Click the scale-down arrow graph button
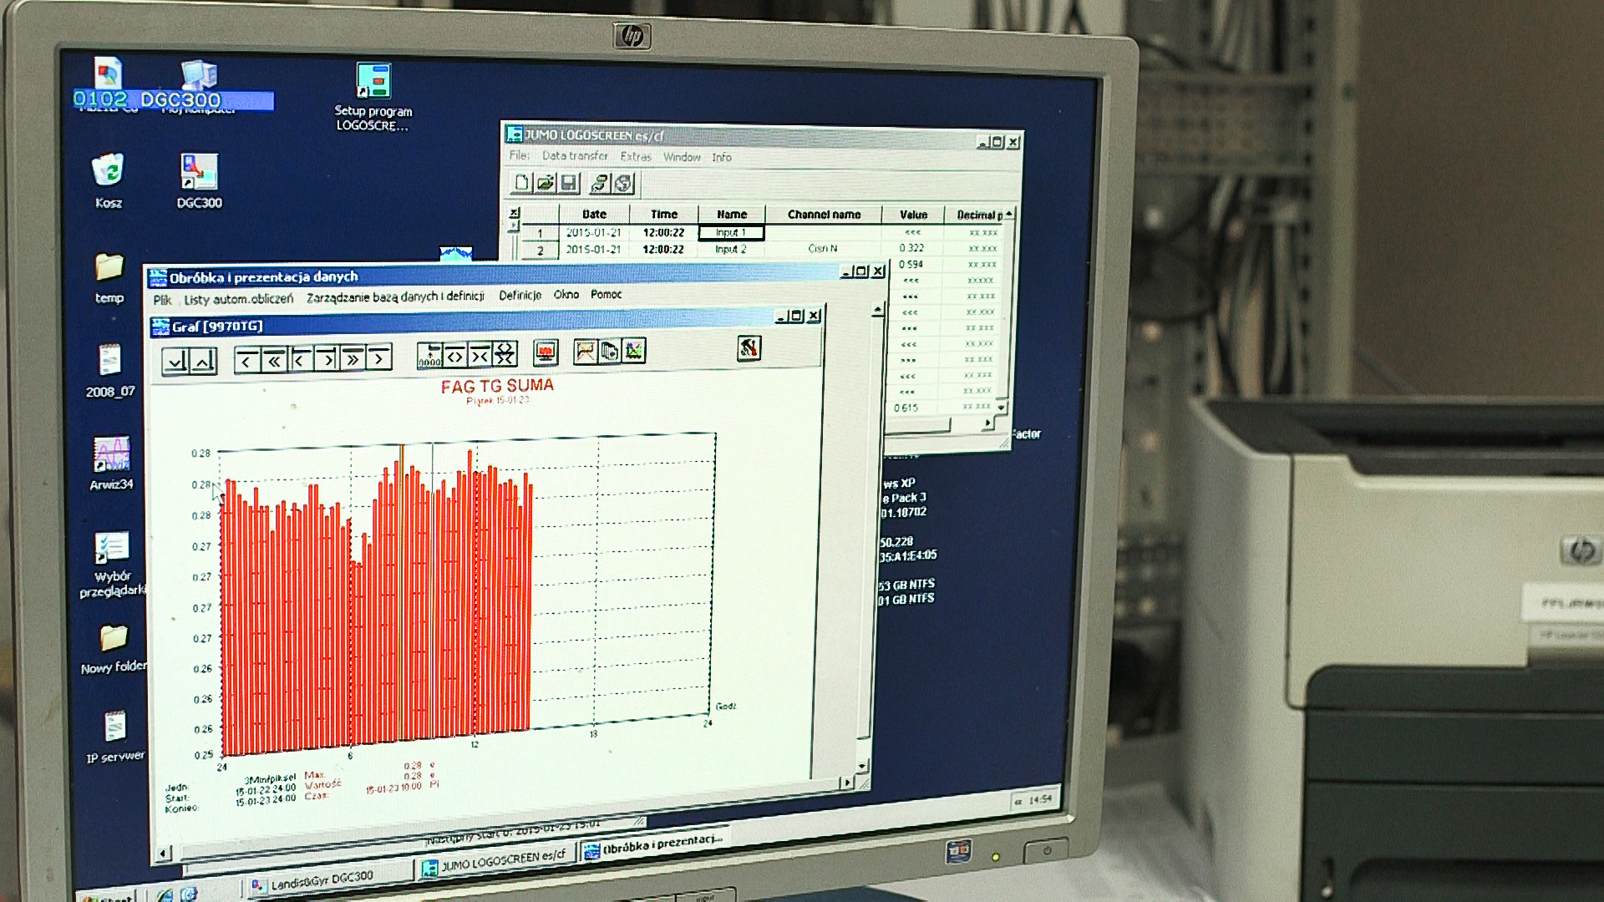Viewport: 1604px width, 902px height. click(176, 362)
